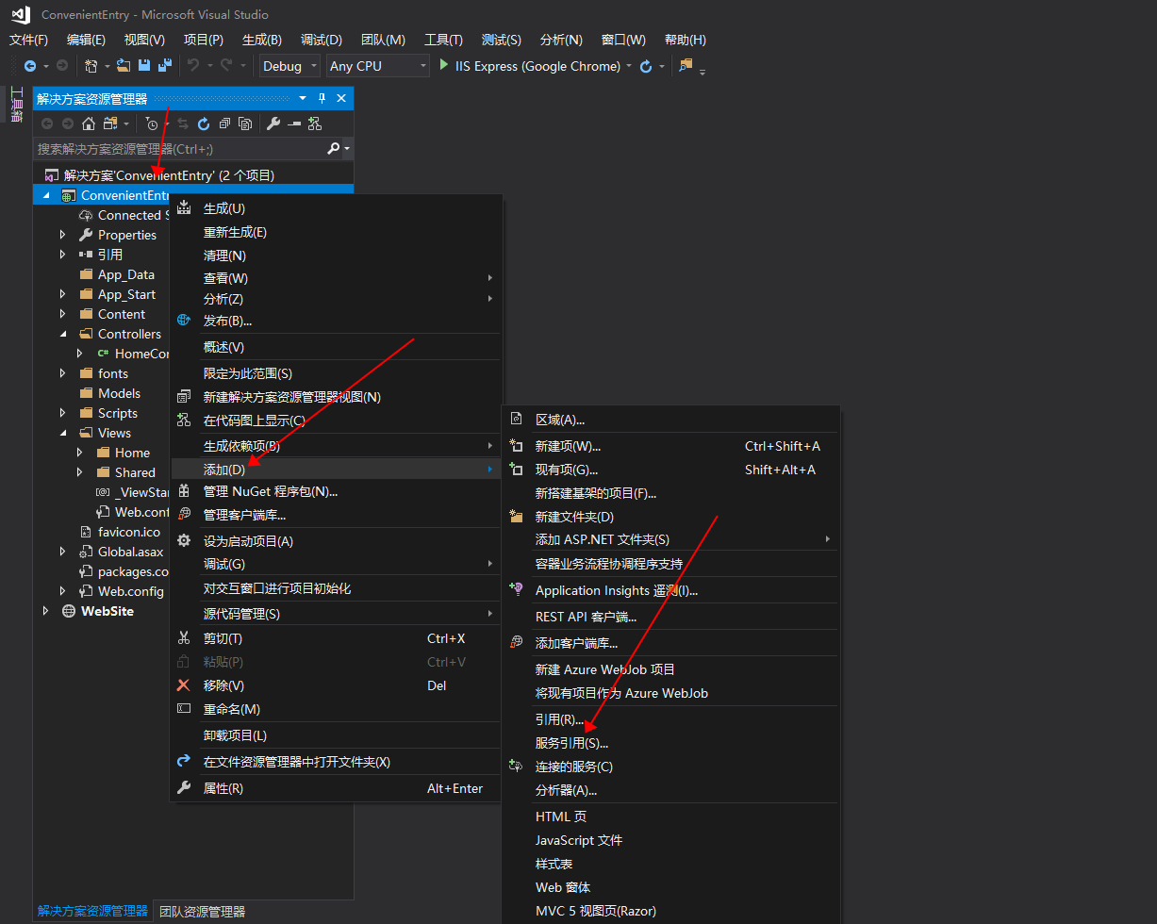
Task: Expand the WebSite project node
Action: point(46,611)
